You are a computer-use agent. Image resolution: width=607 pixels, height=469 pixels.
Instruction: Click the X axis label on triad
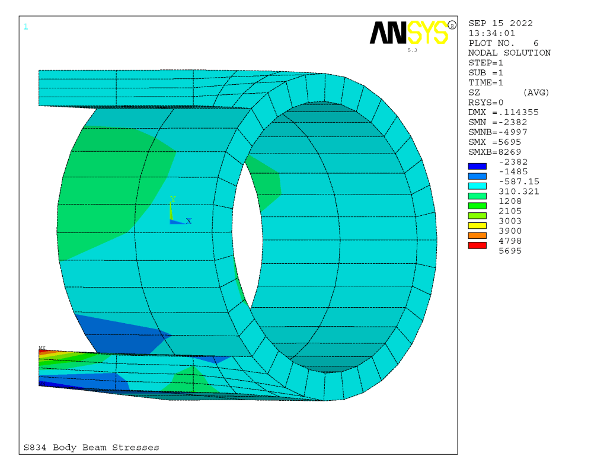[x=189, y=221]
